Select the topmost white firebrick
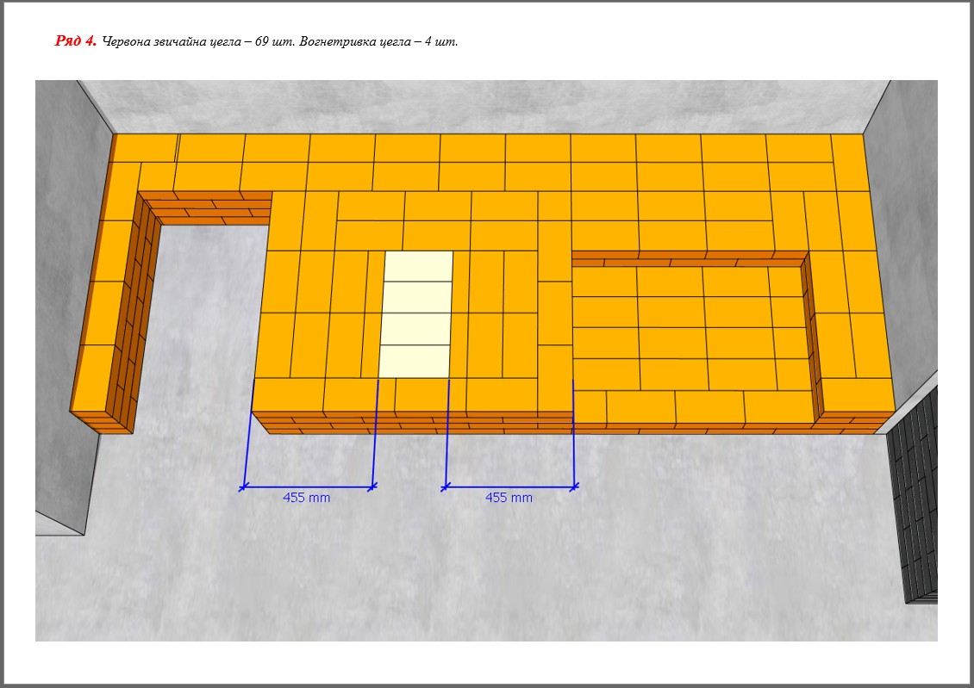The width and height of the screenshot is (974, 688). click(x=418, y=266)
